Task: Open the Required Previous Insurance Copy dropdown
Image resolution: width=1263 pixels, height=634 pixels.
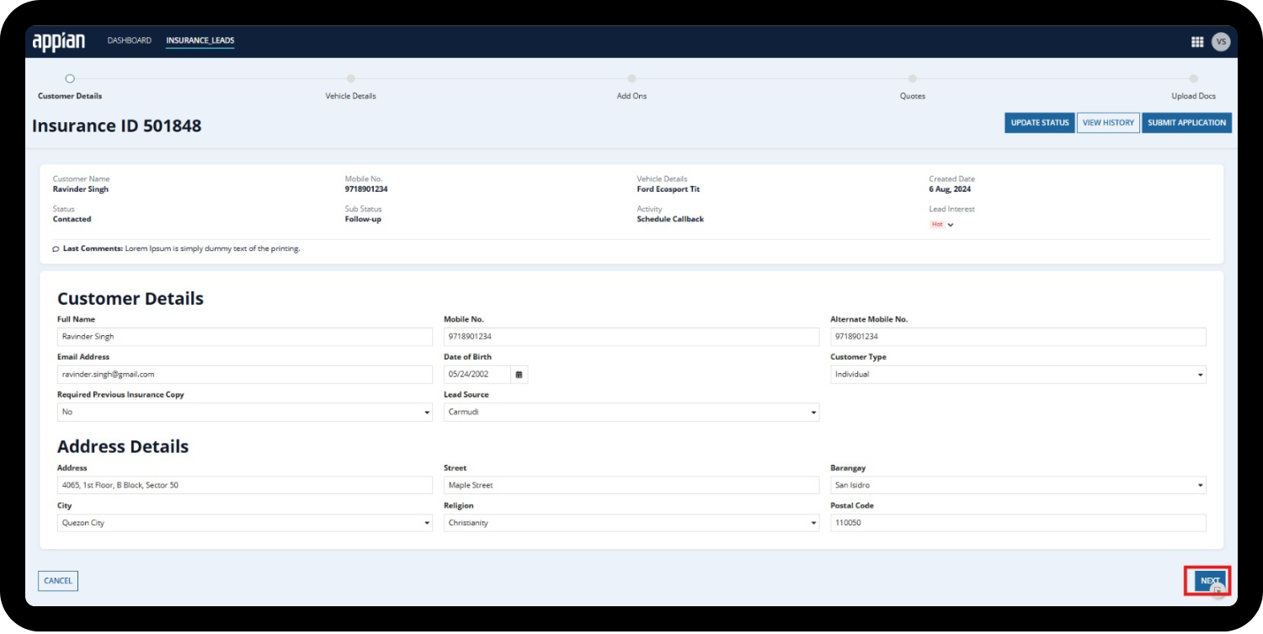Action: point(245,413)
